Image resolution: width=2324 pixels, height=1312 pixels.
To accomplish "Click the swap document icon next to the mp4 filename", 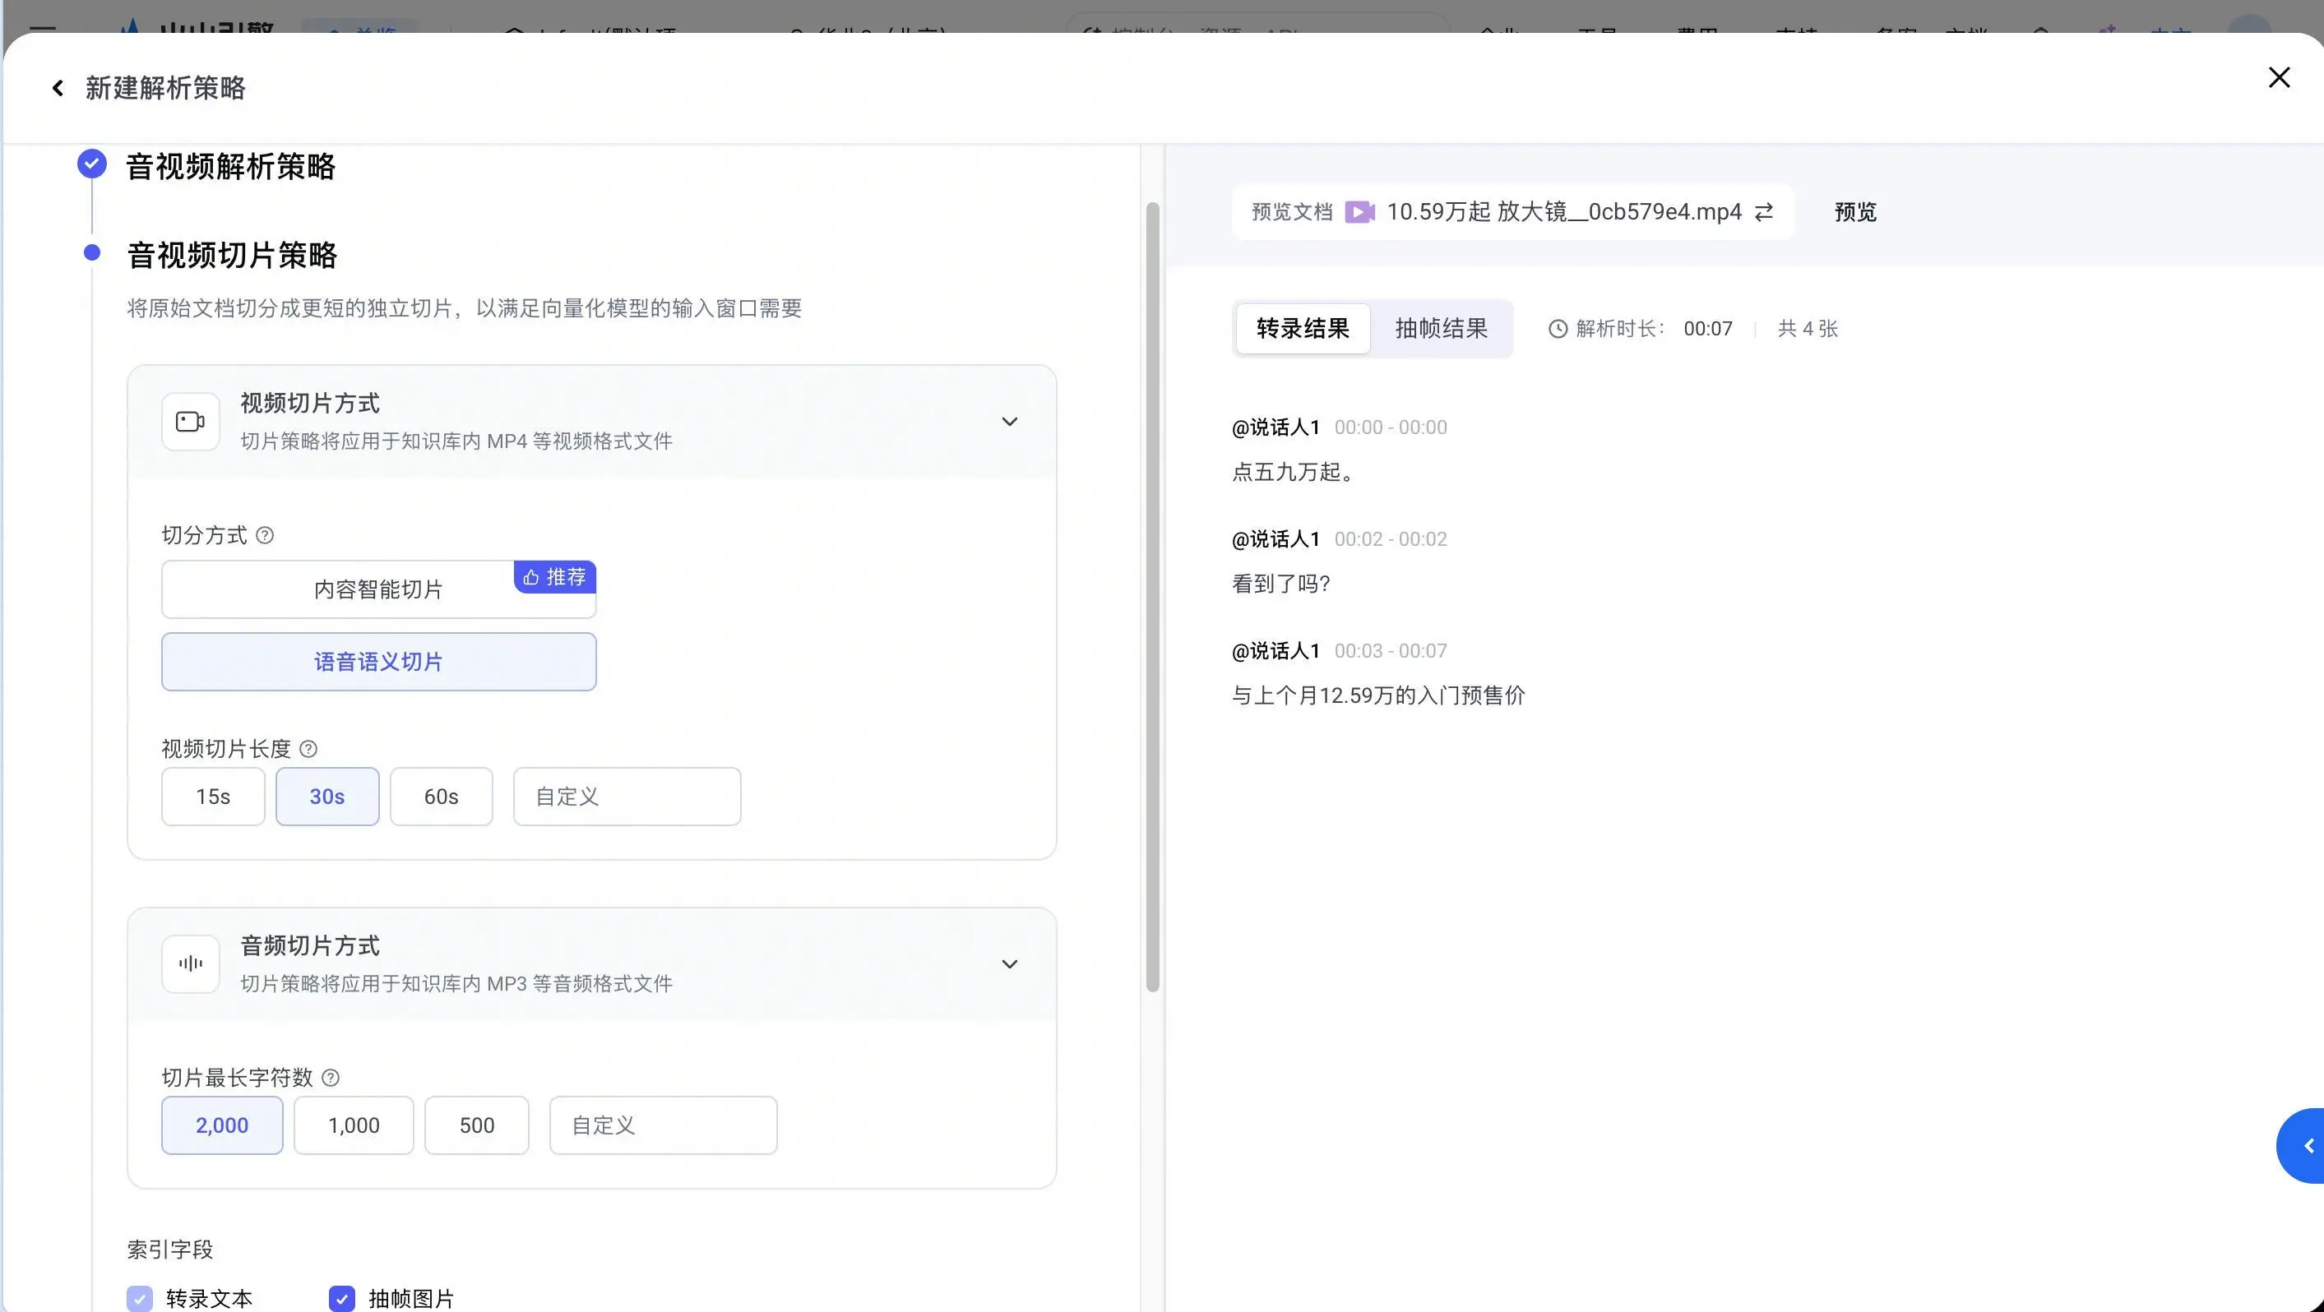I will (x=1764, y=212).
